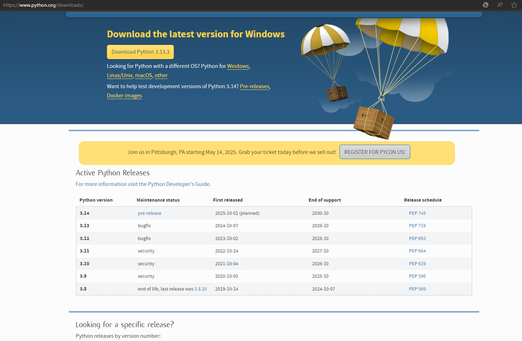
Task: Click security status in 3.10 row
Action: pos(146,264)
